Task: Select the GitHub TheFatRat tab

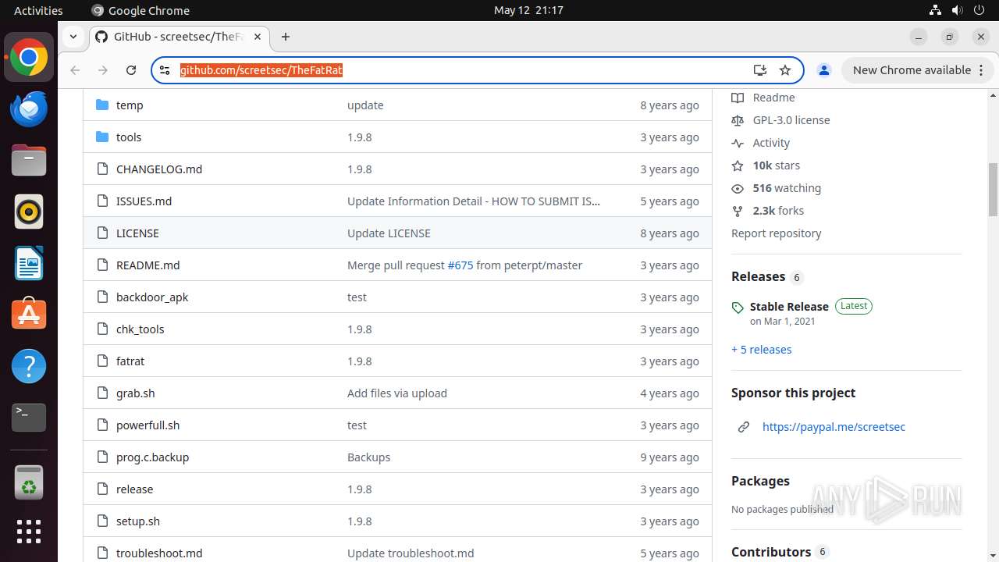Action: pos(178,37)
